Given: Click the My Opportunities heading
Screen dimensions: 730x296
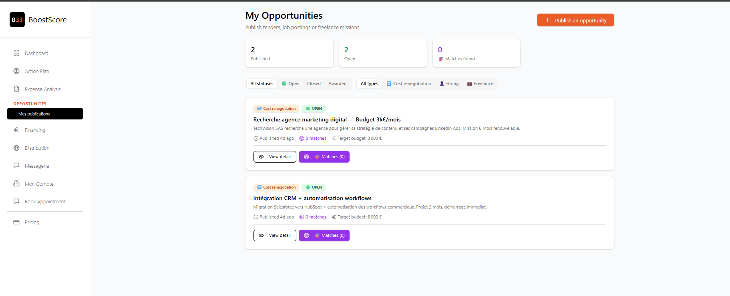Looking at the screenshot, I should click(x=284, y=16).
